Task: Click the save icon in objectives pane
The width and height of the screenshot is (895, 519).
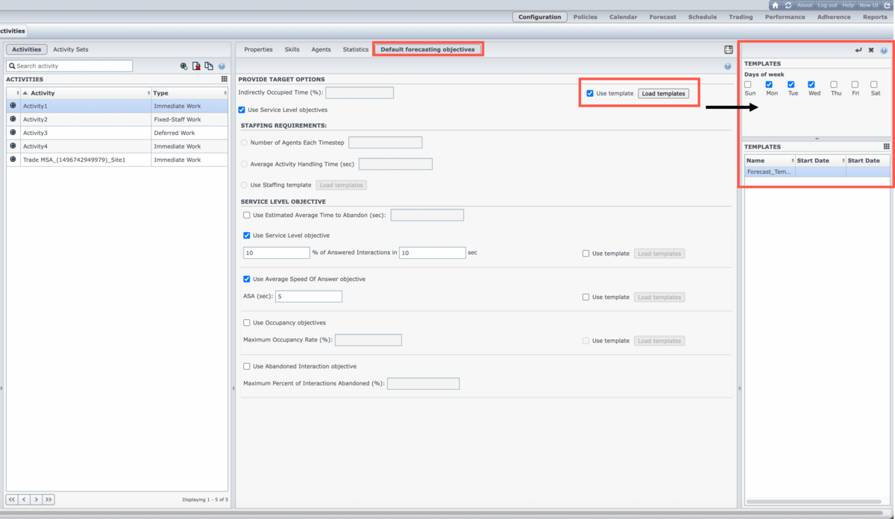Action: click(728, 50)
